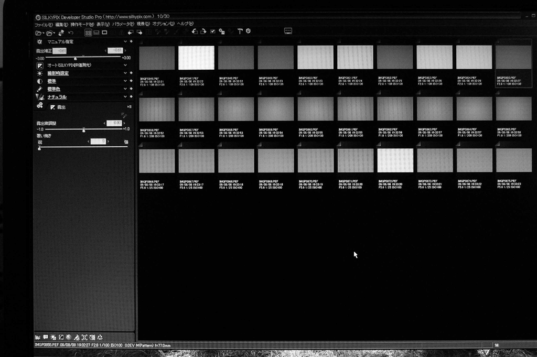
Task: Click the diamond button beside ナチュラル
Action: tap(131, 96)
